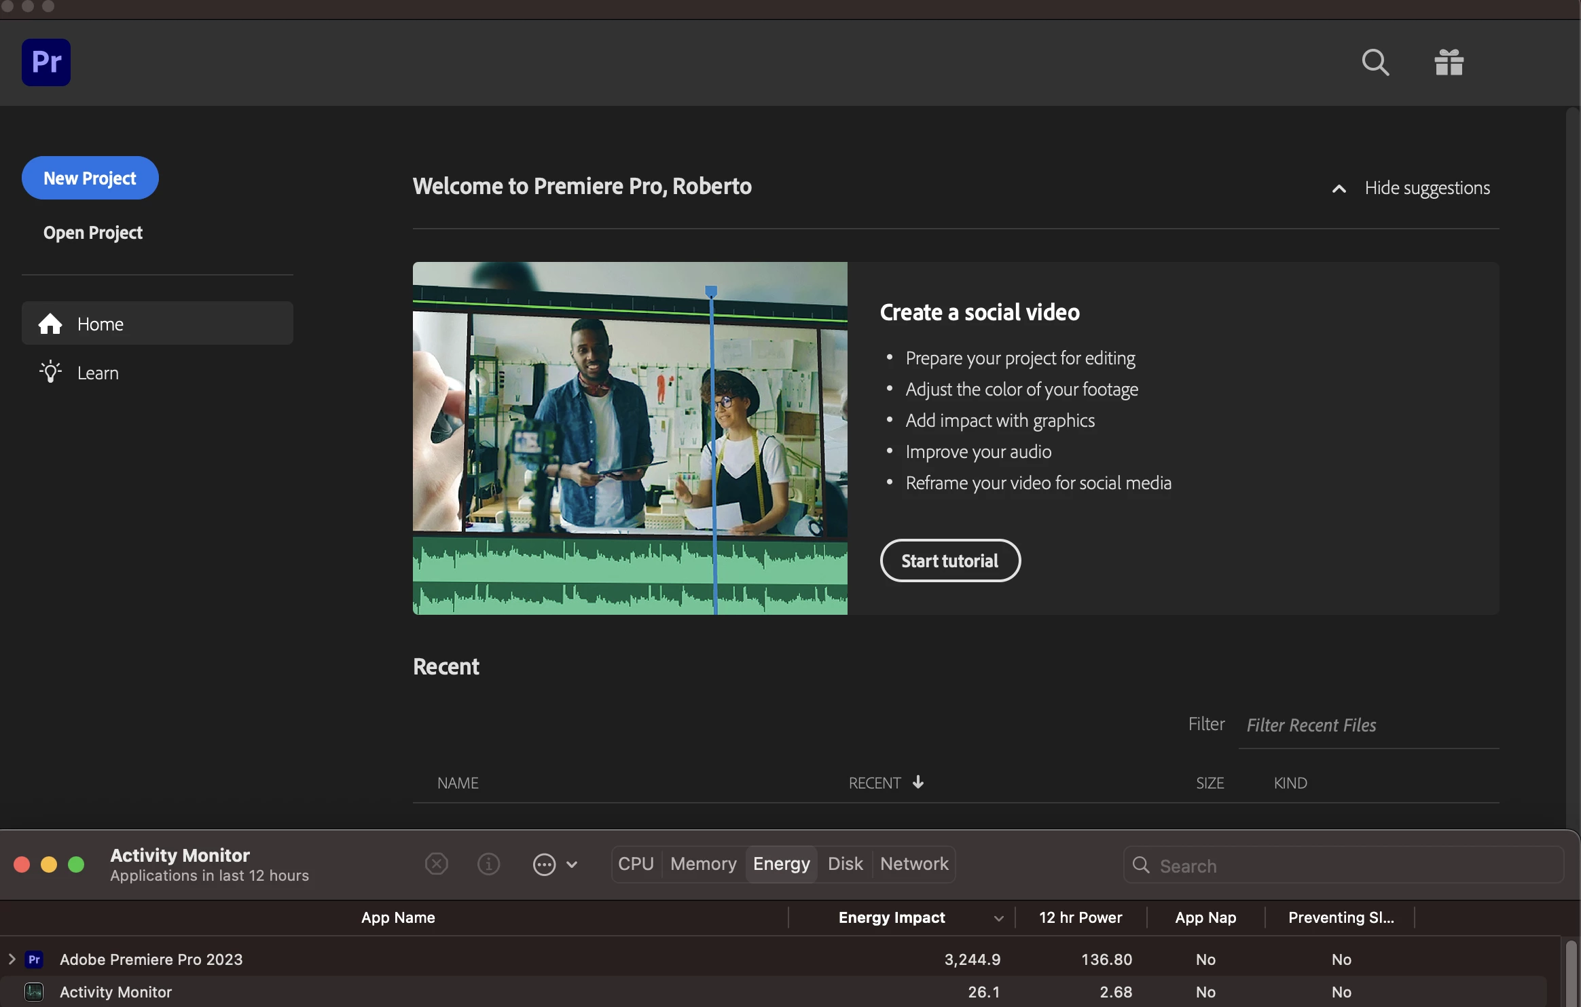Open the ellipsis options dropdown menu
1581x1007 pixels.
[555, 864]
